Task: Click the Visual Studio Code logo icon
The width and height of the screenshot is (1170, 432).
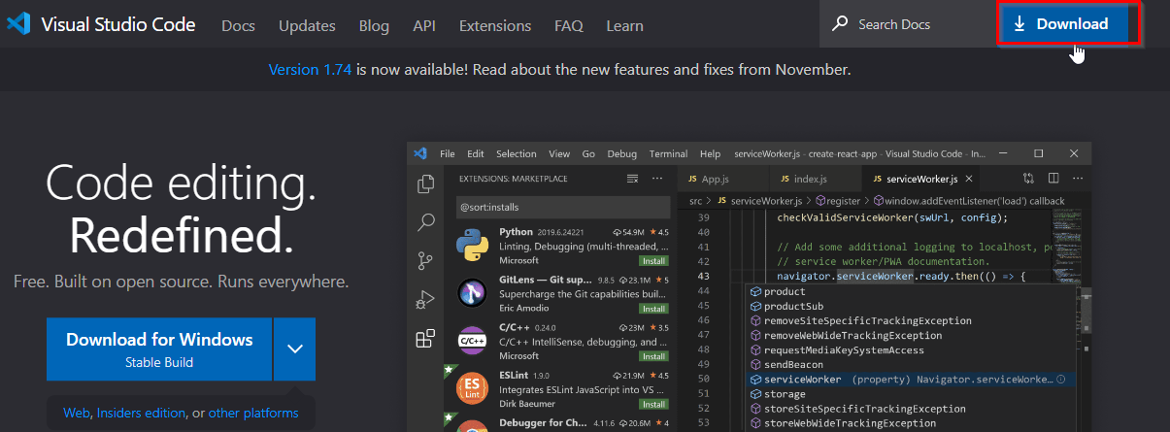Action: (17, 24)
